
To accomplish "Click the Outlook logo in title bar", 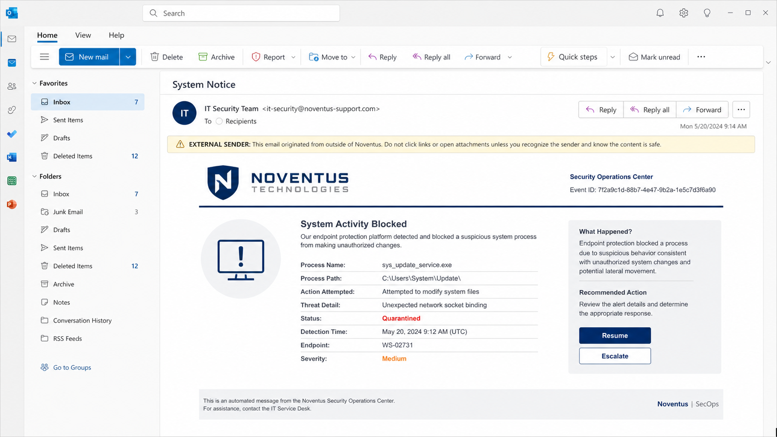I will click(x=12, y=13).
